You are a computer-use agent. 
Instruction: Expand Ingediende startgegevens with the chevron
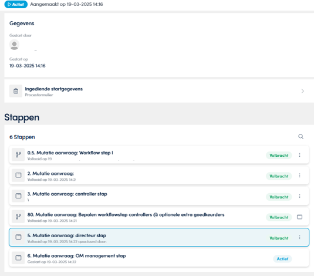tap(303, 91)
